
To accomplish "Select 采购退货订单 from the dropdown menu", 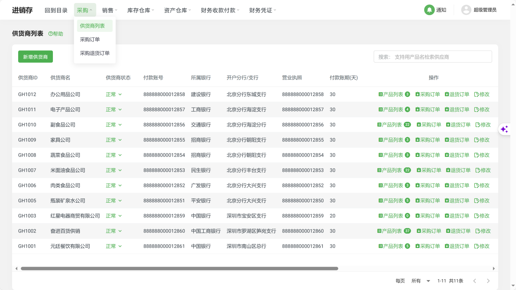I will click(95, 53).
